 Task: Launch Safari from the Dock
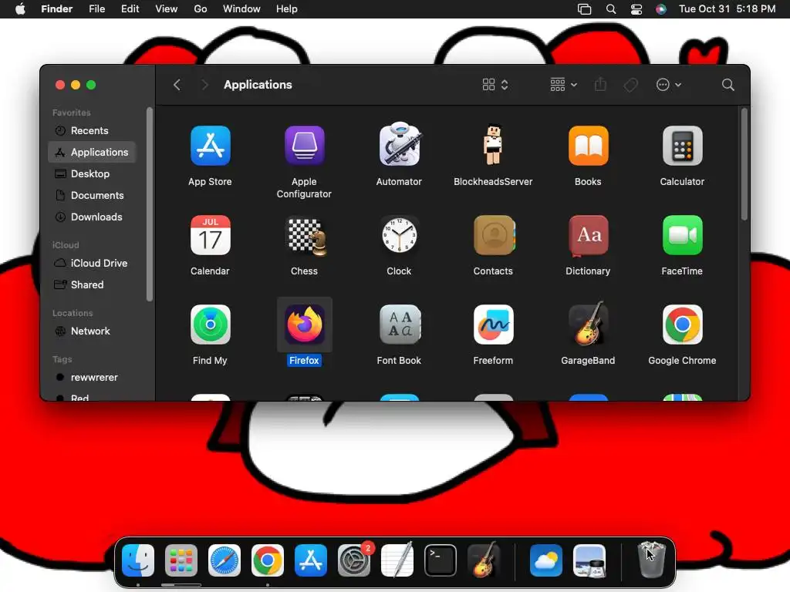pos(225,560)
